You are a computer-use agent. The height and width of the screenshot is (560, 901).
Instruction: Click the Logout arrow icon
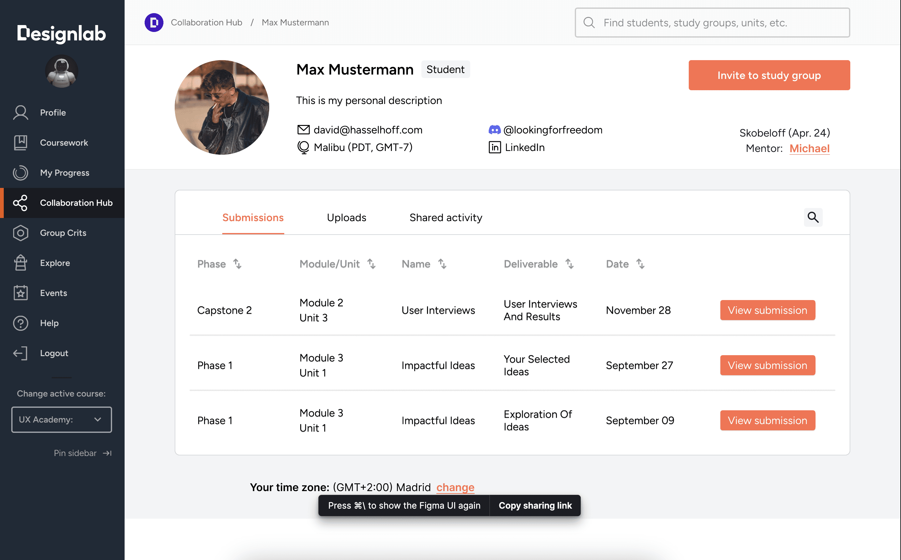tap(20, 353)
